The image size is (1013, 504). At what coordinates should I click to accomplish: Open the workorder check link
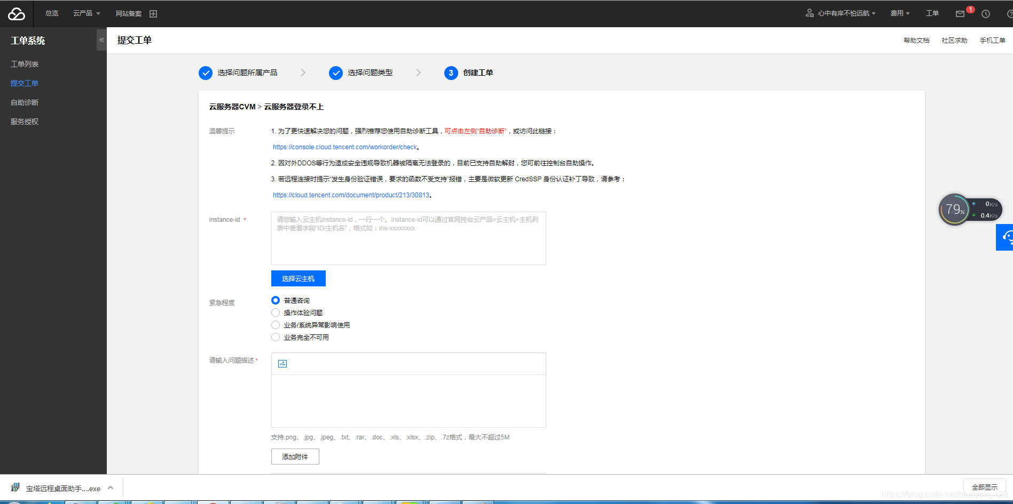click(x=344, y=147)
